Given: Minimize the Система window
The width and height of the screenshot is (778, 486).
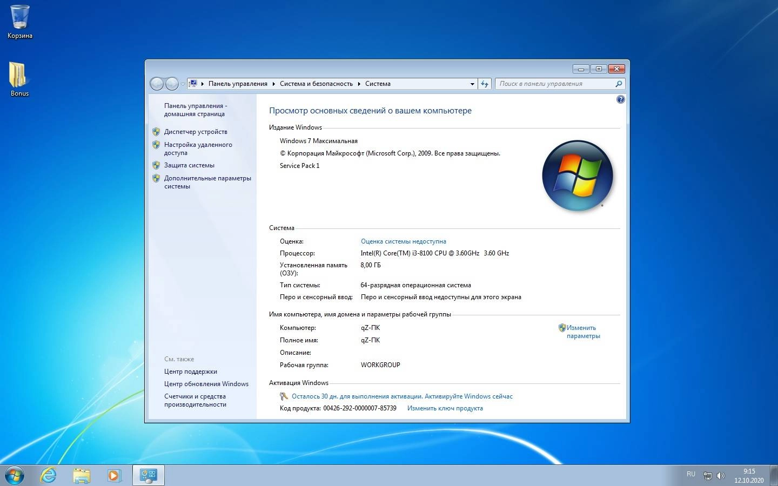Looking at the screenshot, I should 581,69.
